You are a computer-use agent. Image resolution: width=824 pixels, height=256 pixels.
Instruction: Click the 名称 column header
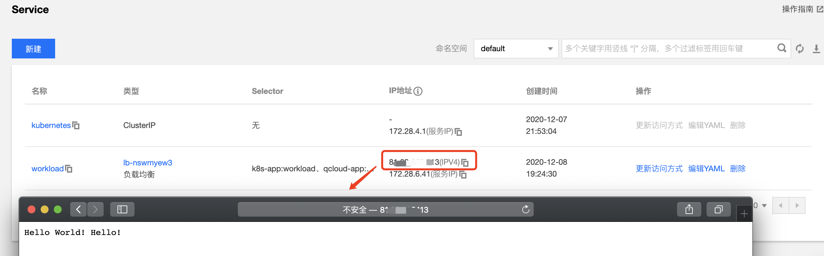[x=39, y=91]
